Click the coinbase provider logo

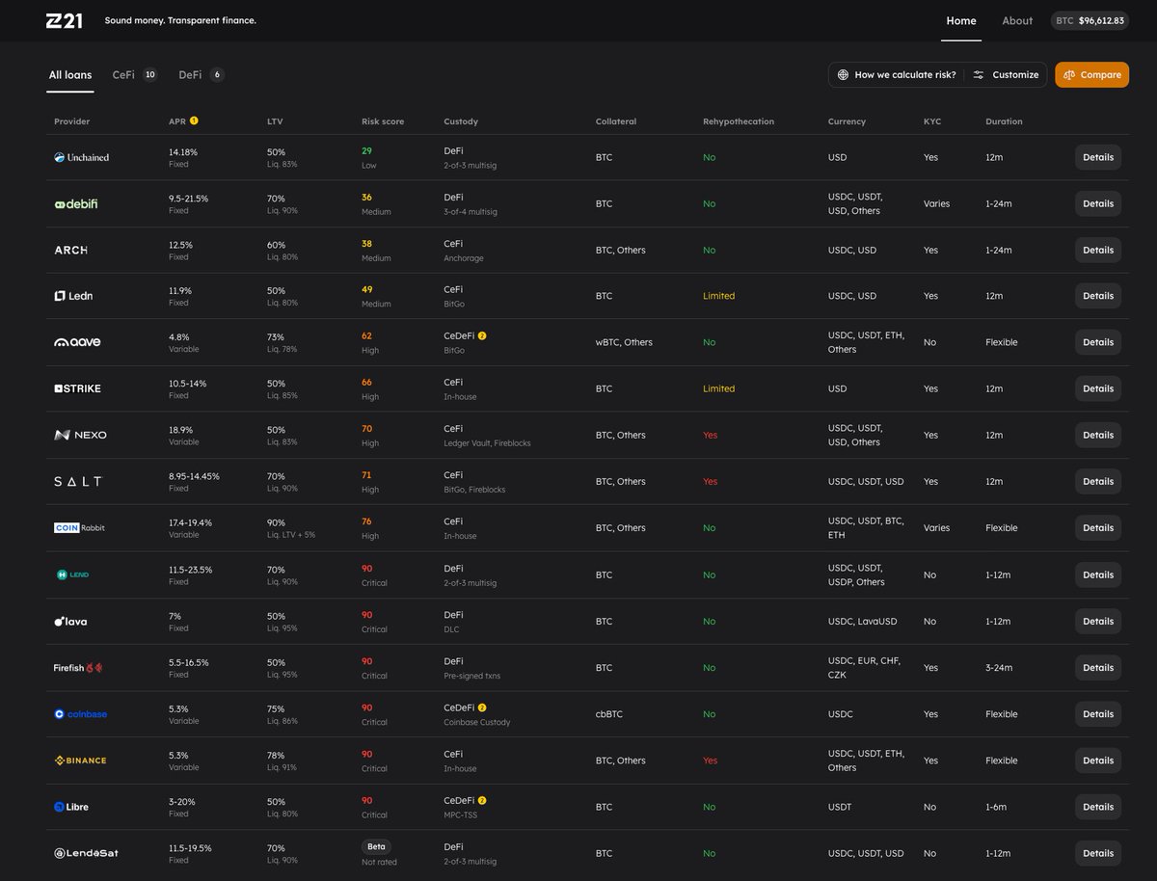(81, 714)
